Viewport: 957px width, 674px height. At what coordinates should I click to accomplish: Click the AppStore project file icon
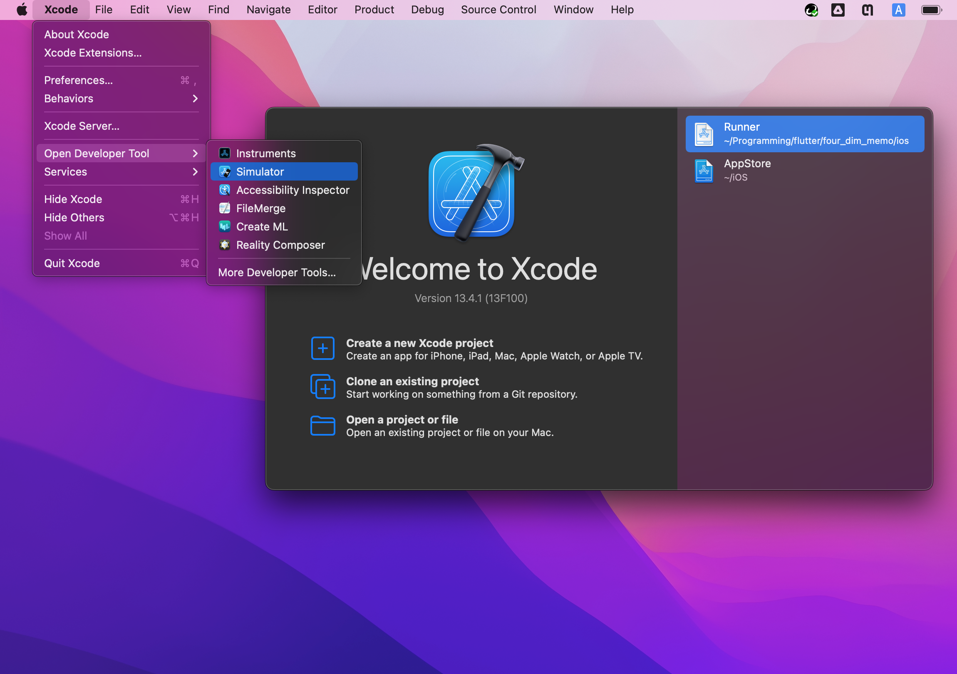coord(704,171)
